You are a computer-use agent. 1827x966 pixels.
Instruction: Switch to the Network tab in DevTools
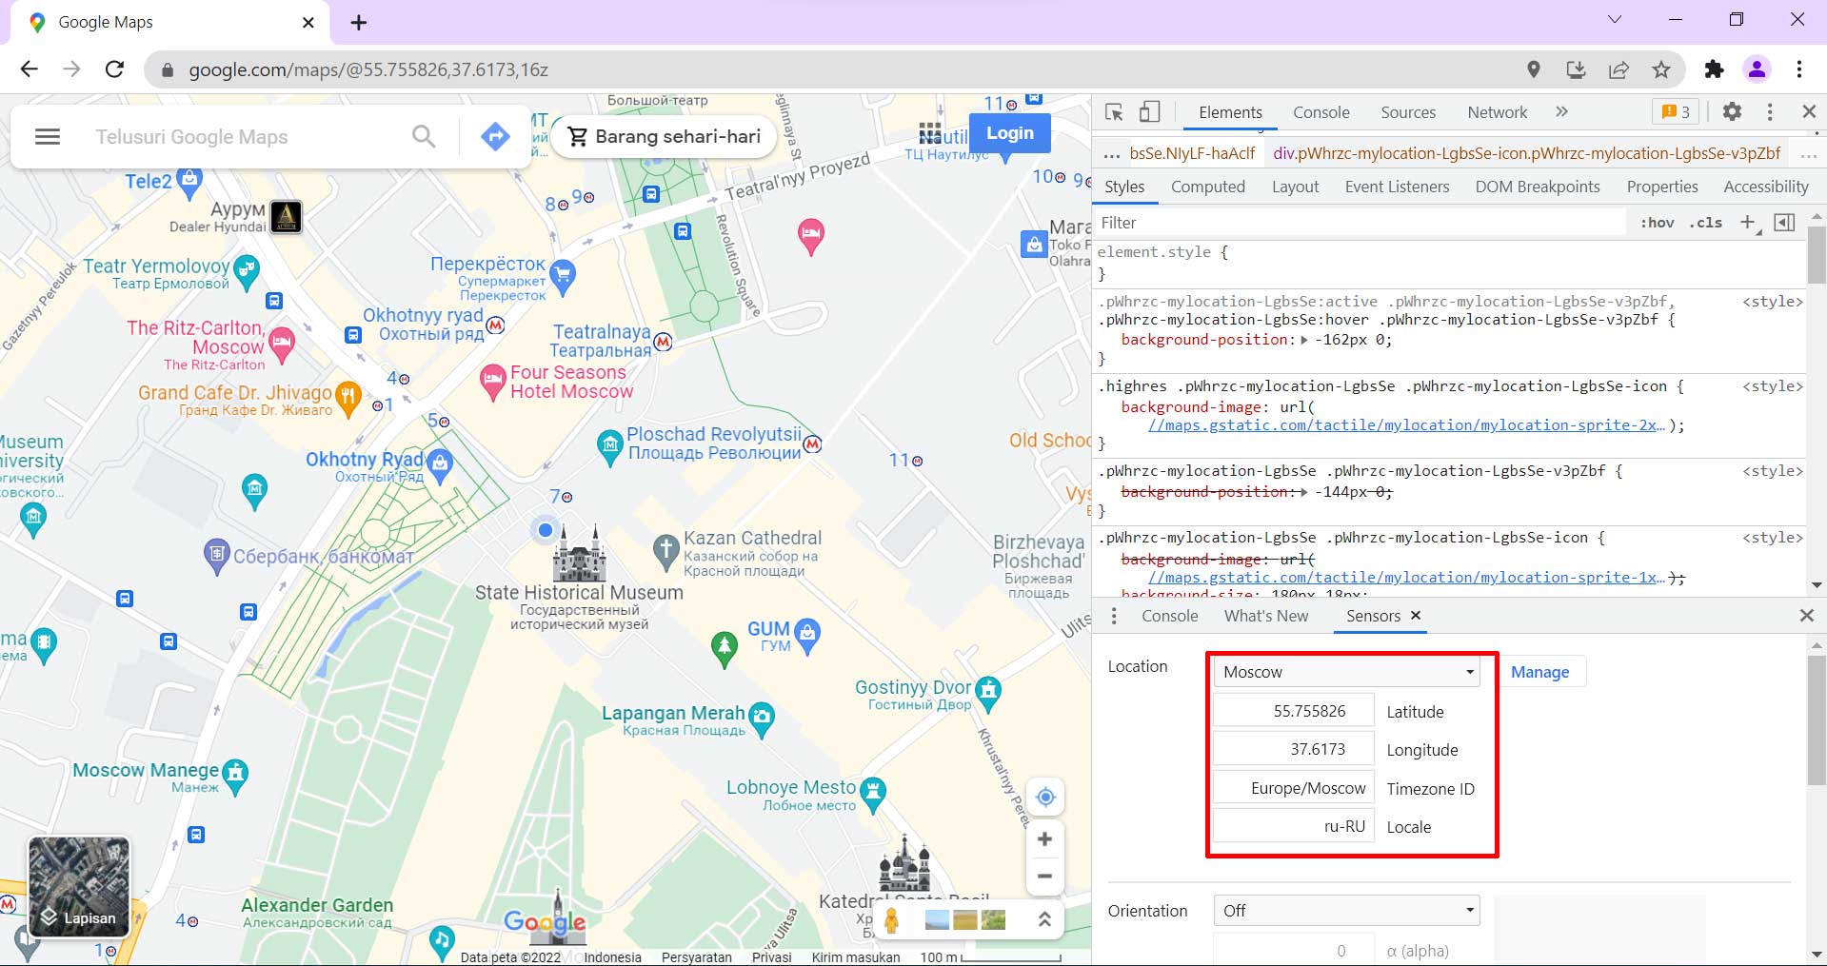coord(1497,111)
